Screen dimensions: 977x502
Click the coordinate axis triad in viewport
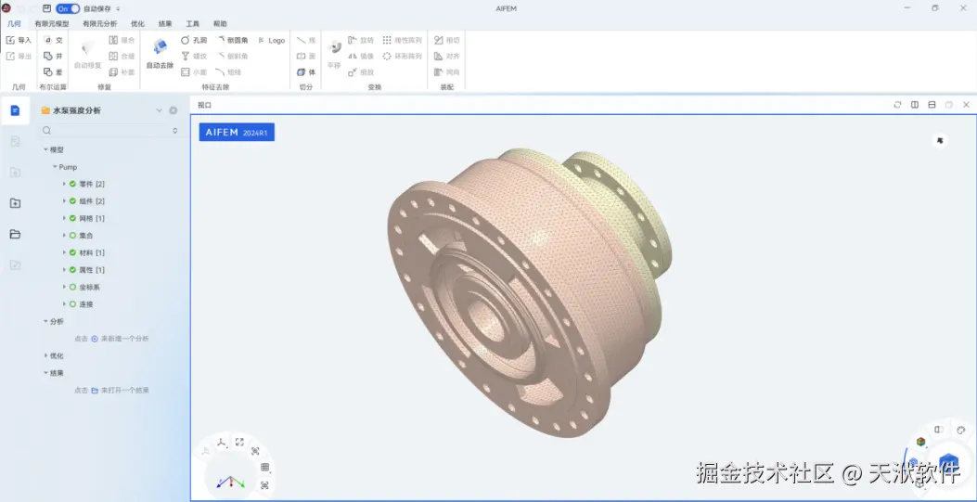(231, 483)
